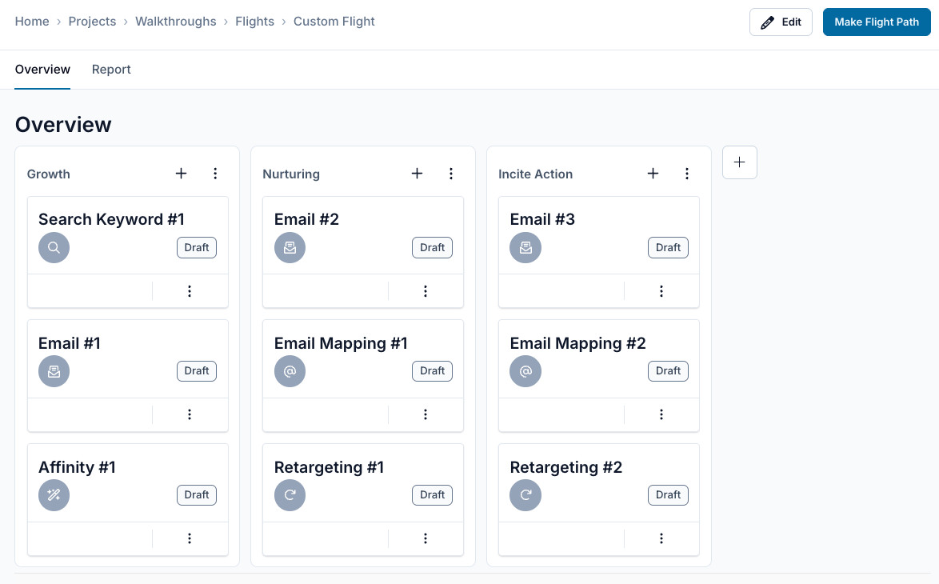Open Retargeting #2 card options menu
Image resolution: width=939 pixels, height=584 pixels.
tap(661, 538)
